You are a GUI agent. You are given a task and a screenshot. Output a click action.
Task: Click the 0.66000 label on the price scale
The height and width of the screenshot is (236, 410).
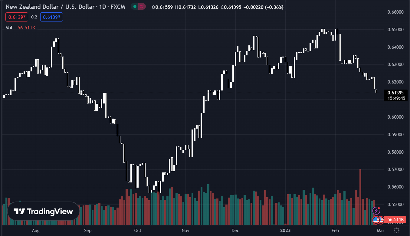click(395, 12)
